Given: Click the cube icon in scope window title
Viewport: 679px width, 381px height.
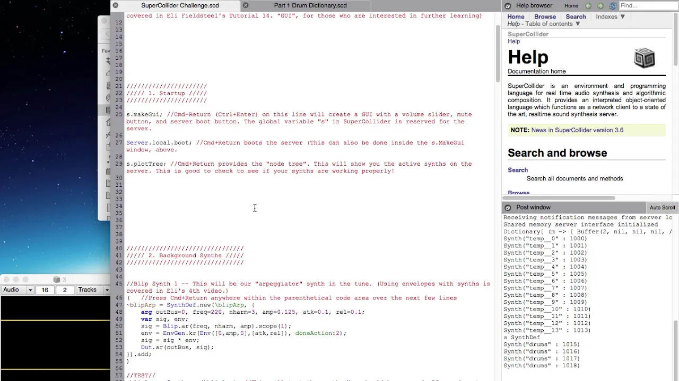Looking at the screenshot, I should [57, 279].
